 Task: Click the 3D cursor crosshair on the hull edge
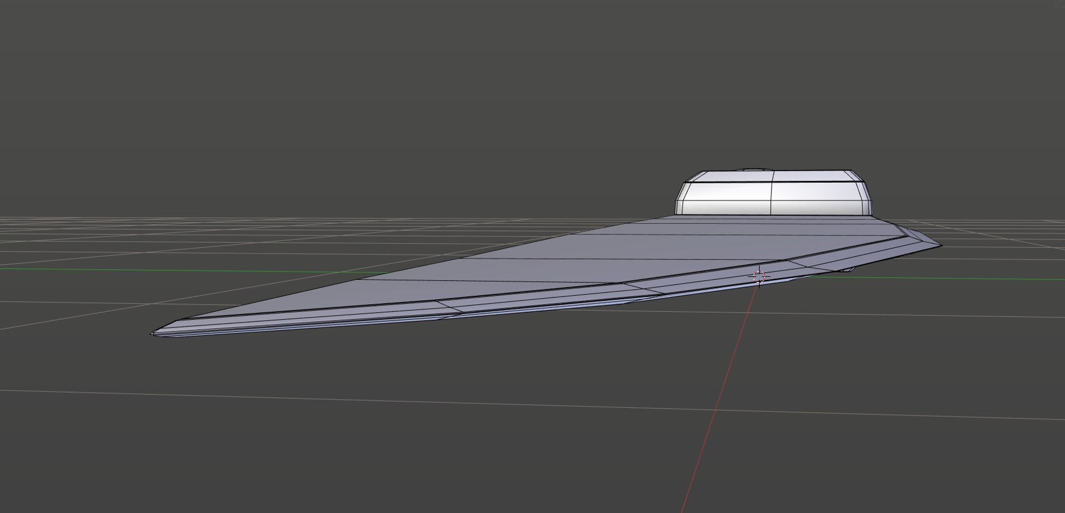759,276
